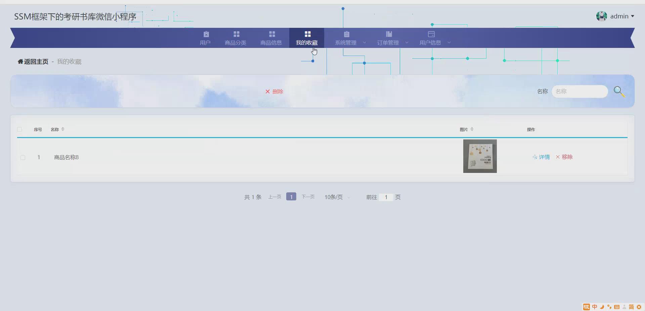Check the checkbox for 商品名称8 row
Viewport: 645px width, 311px height.
(23, 157)
